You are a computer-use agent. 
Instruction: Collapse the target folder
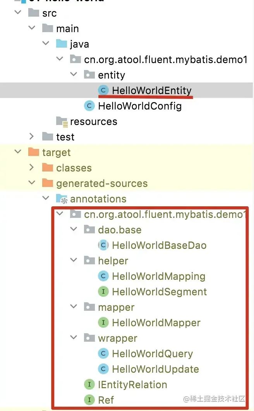(17, 152)
